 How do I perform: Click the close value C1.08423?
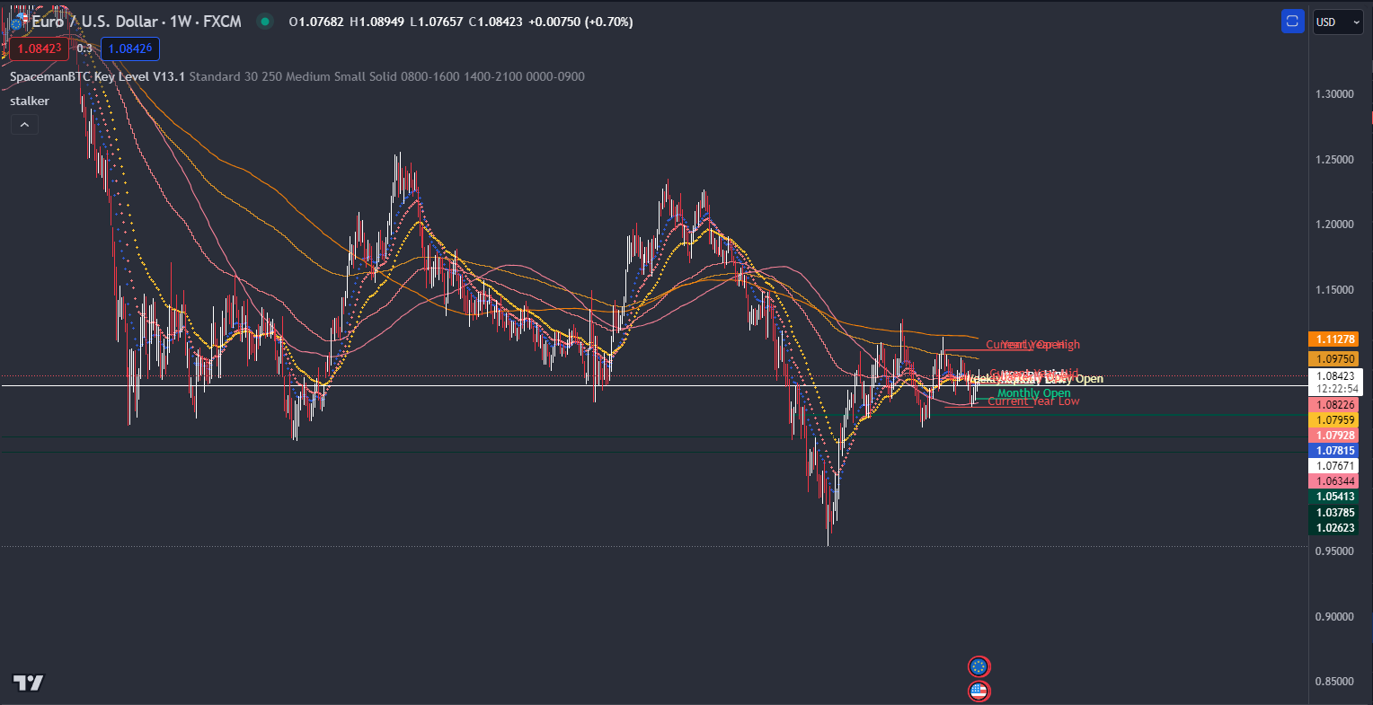pos(495,22)
